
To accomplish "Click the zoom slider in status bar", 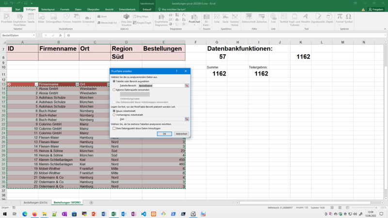I will coord(364,208).
